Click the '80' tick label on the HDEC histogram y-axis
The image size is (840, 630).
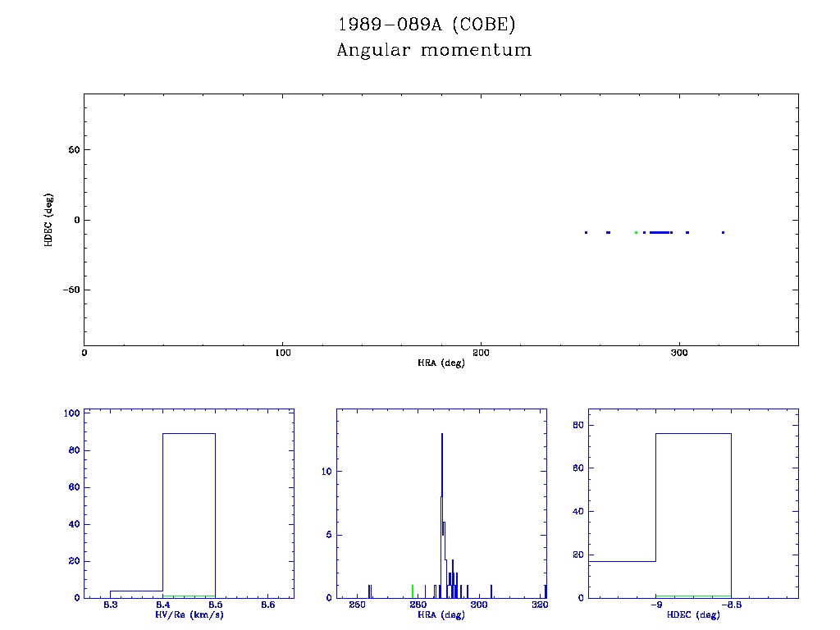(x=578, y=425)
